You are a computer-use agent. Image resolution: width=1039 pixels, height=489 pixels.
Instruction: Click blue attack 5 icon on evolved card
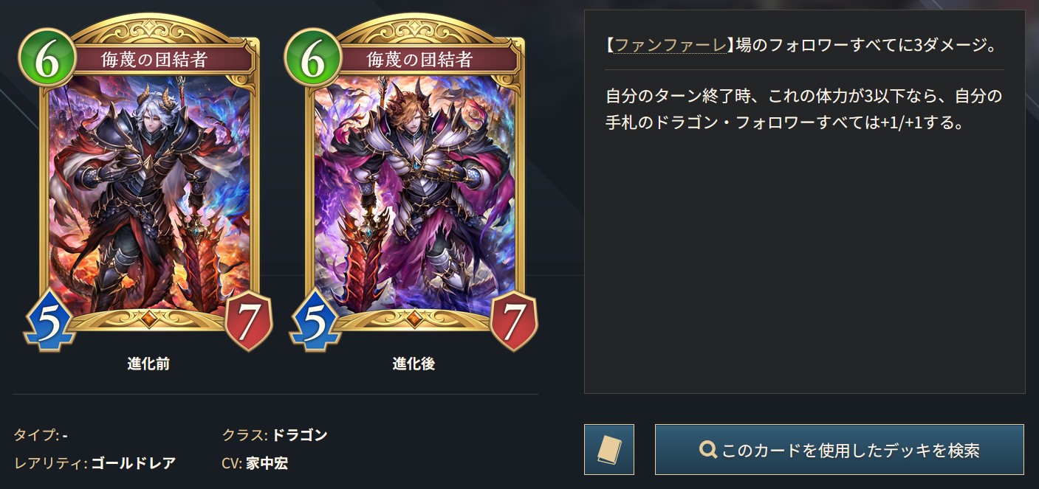pos(313,322)
